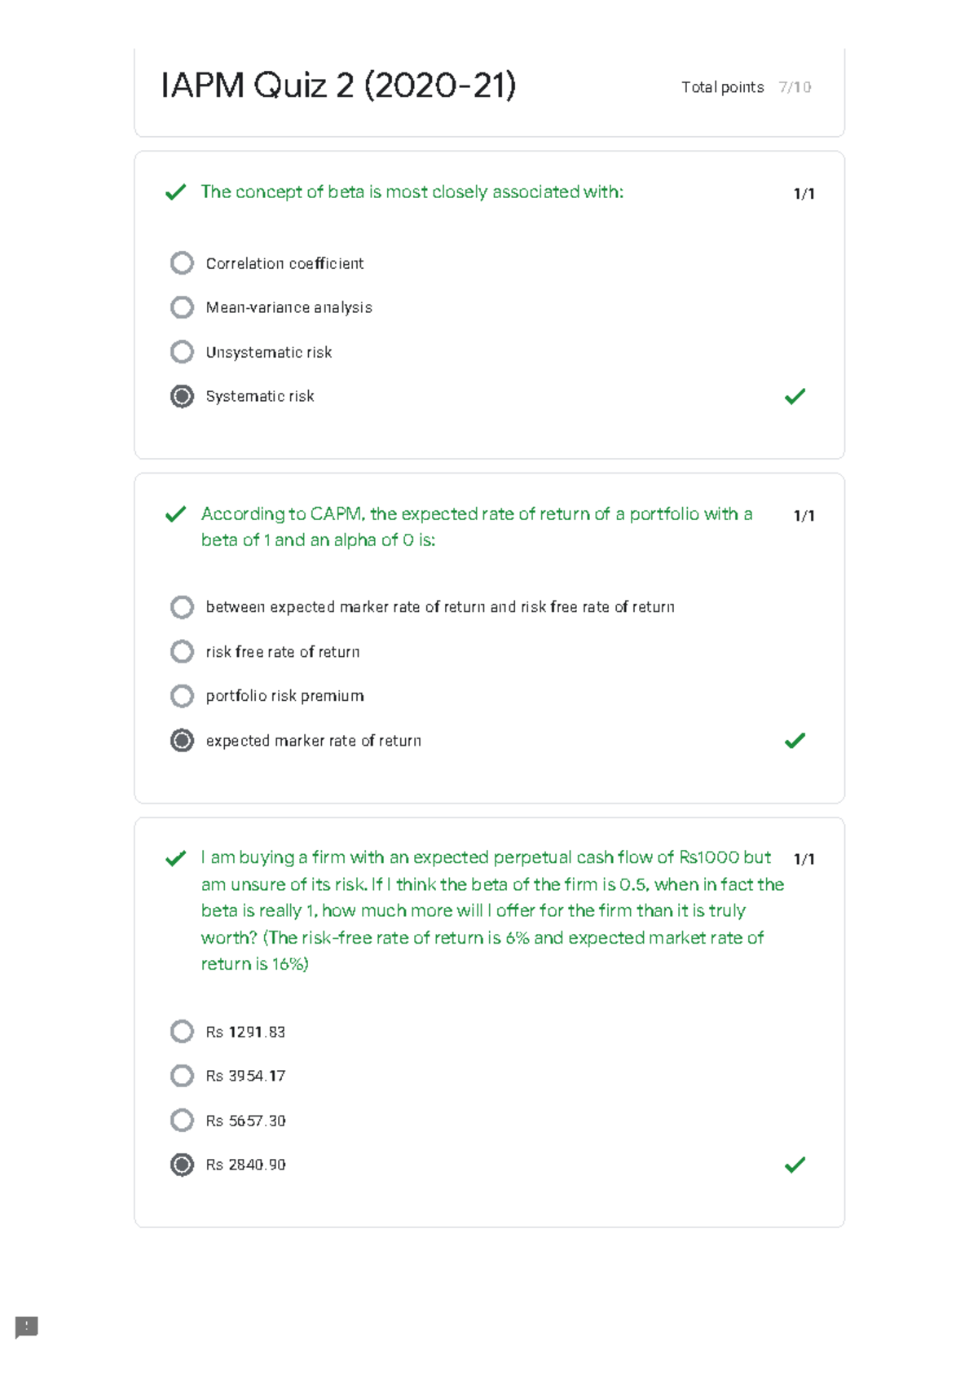Click the green check beside expected marker rate of return
978x1383 pixels.
(796, 740)
